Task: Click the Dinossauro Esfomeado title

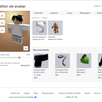Action: coord(81,71)
